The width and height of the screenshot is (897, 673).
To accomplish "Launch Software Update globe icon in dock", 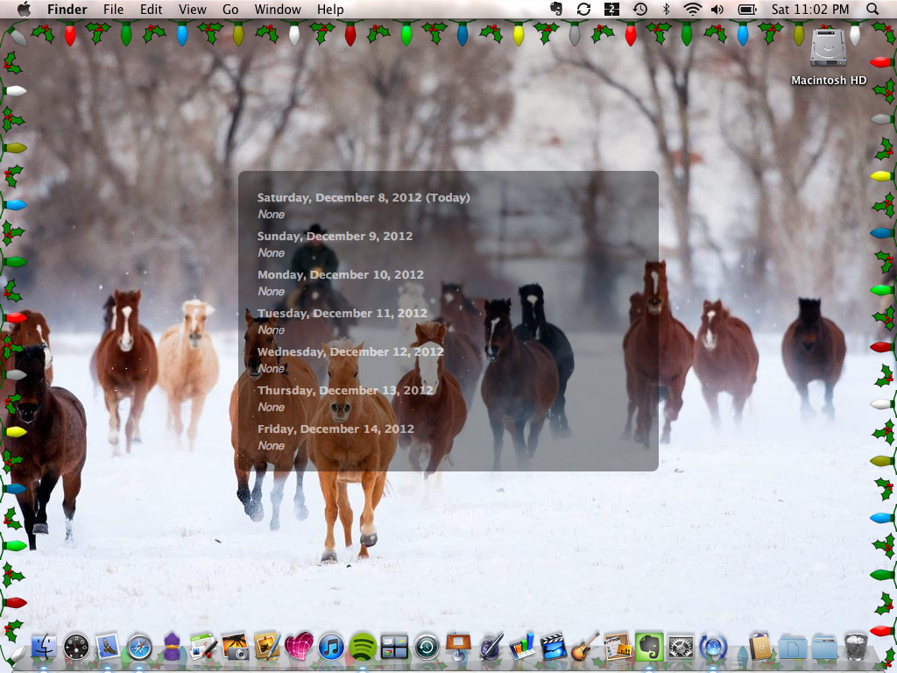I will [x=713, y=648].
